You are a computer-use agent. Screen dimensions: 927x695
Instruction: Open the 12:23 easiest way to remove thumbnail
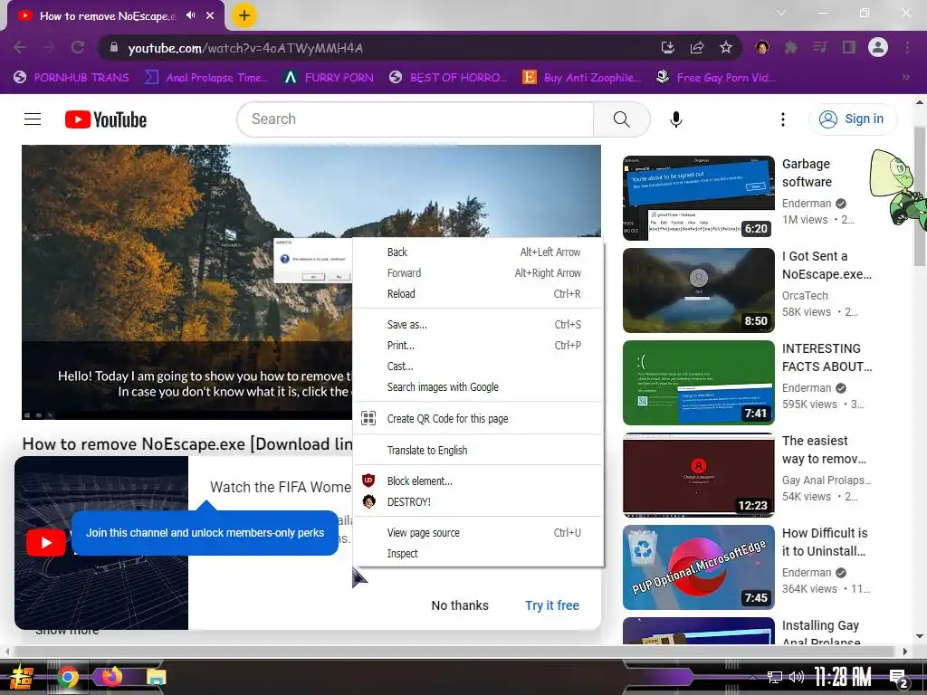pos(698,474)
